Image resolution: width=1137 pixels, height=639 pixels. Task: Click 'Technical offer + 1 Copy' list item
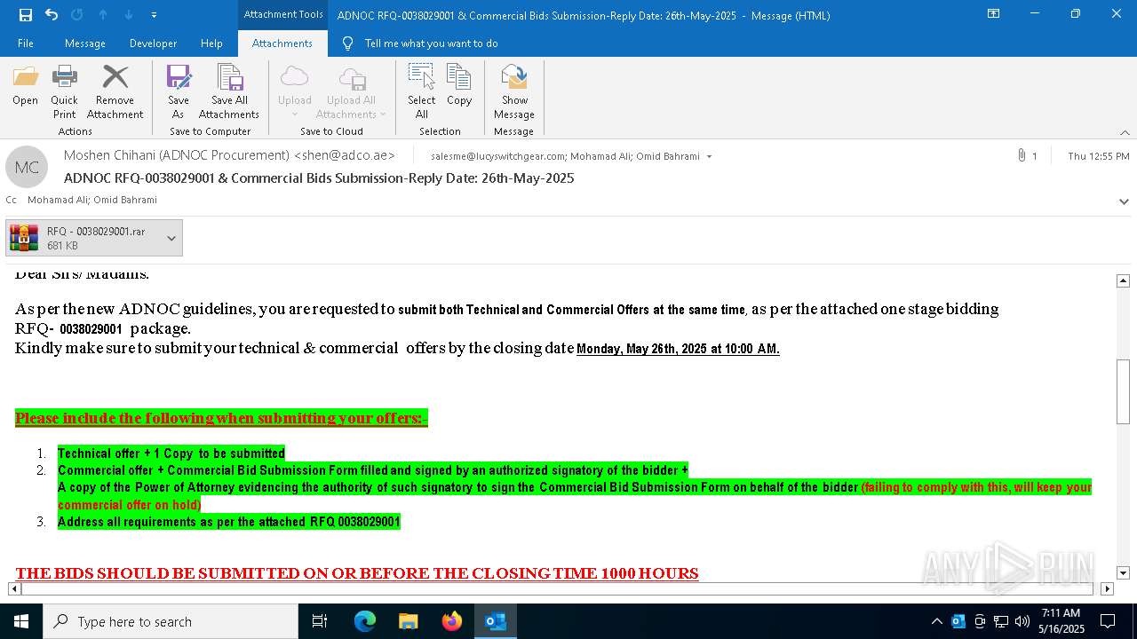[171, 454]
